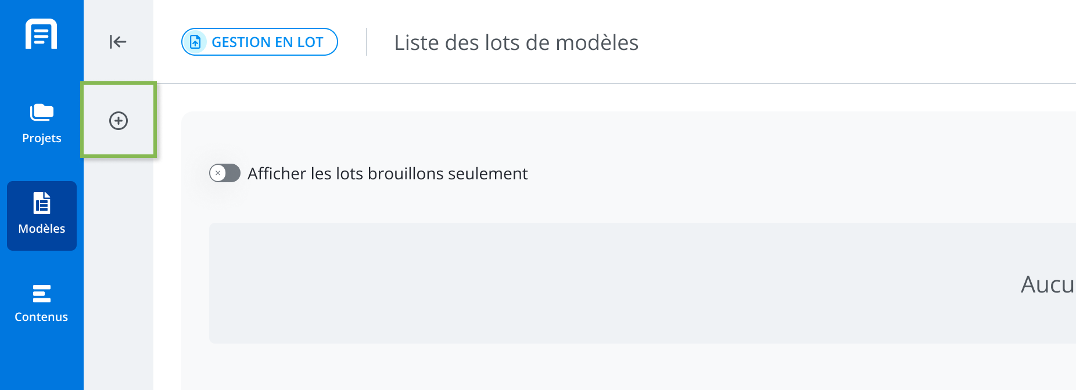Click the x knob of the brouillons switch
Screen dimensions: 1076x390
tap(218, 173)
